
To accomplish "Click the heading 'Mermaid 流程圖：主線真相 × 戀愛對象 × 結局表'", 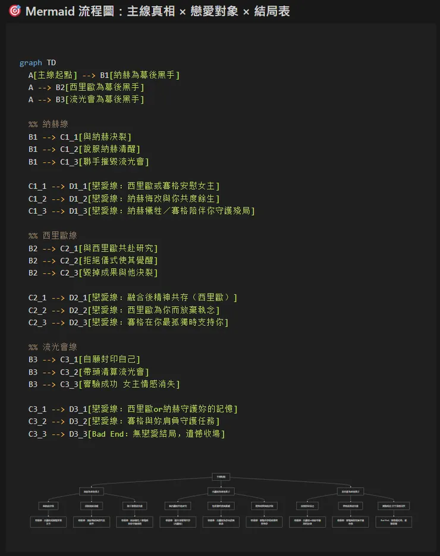I will point(158,11).
